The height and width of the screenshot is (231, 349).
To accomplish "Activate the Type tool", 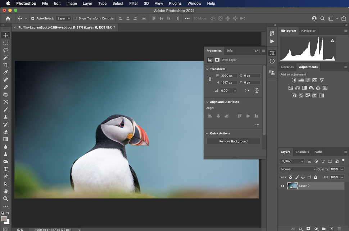I will pos(6,169).
